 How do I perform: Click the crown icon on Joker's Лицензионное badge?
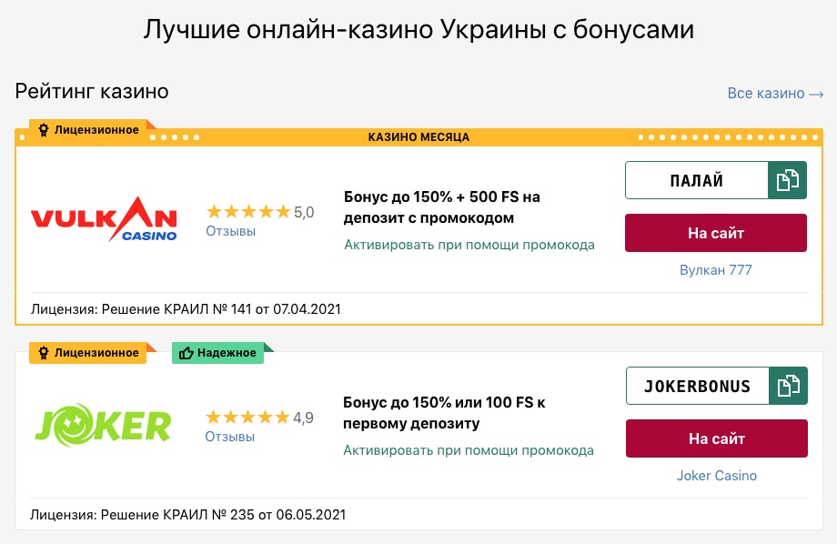point(43,353)
